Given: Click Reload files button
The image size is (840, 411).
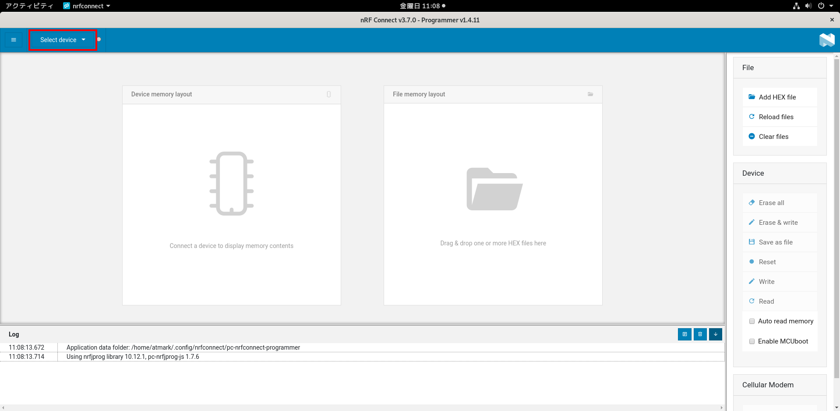Looking at the screenshot, I should tap(780, 117).
